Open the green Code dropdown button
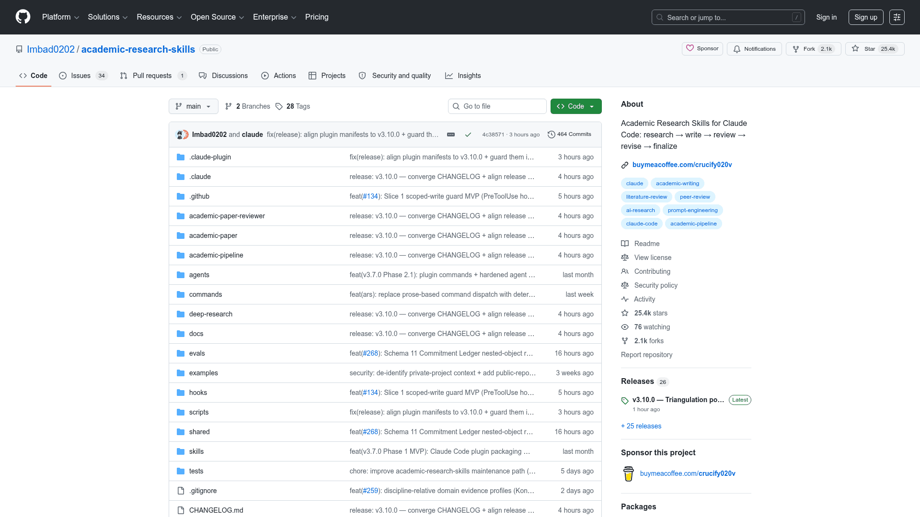920x517 pixels. (x=576, y=106)
